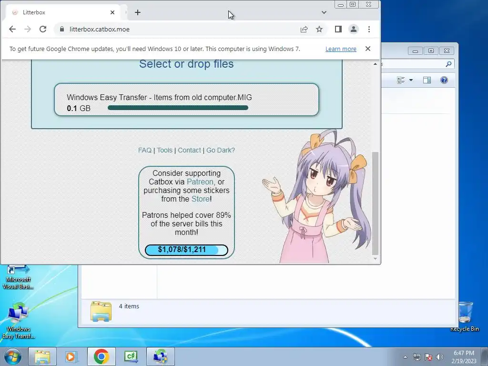
Task: Open Windows Explorer from the taskbar
Action: pyautogui.click(x=42, y=356)
